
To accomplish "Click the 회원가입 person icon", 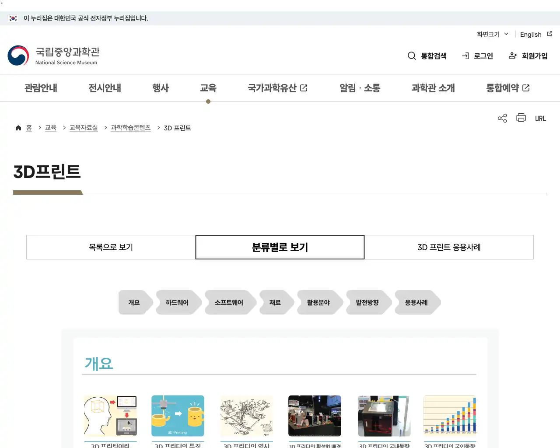I will [512, 56].
